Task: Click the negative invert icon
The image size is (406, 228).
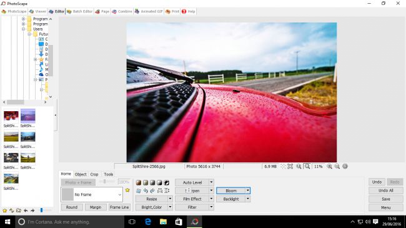Action: pos(167,182)
